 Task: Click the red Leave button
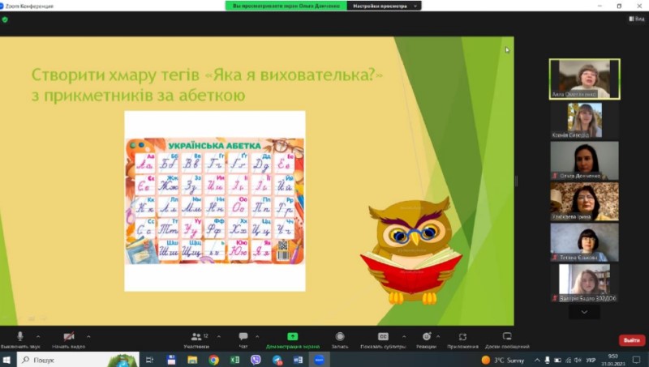631,340
